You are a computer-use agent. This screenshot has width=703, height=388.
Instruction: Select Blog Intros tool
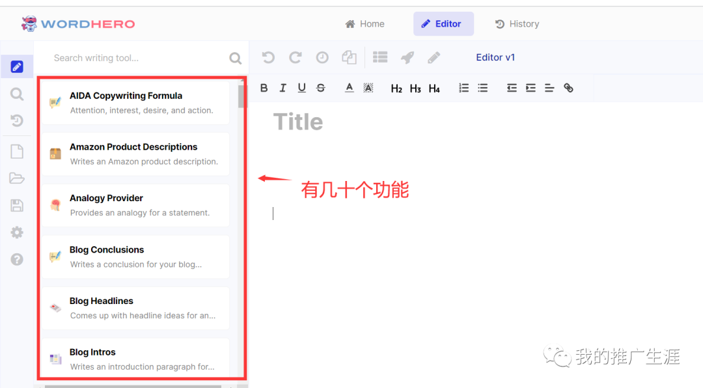(135, 358)
